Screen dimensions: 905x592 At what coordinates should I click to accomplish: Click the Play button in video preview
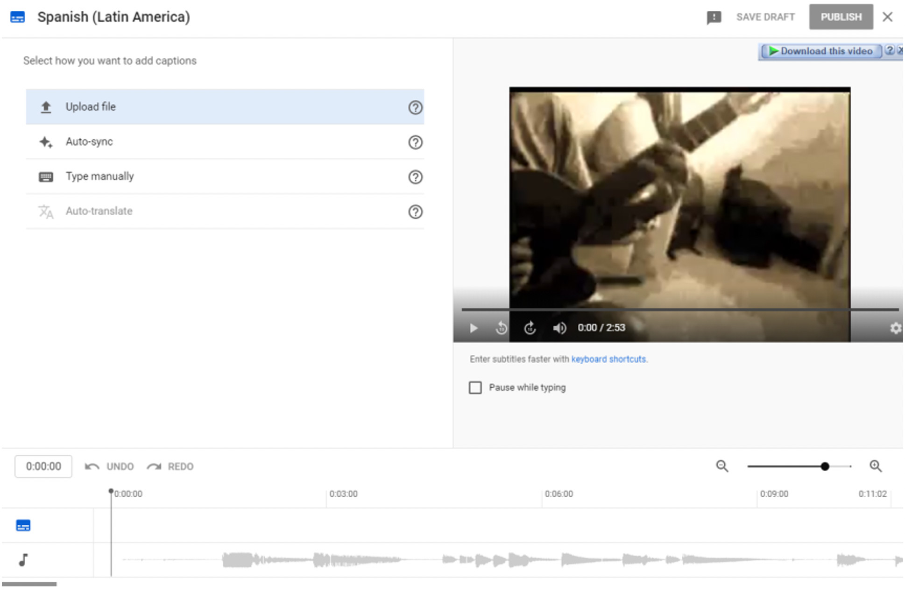click(x=474, y=327)
